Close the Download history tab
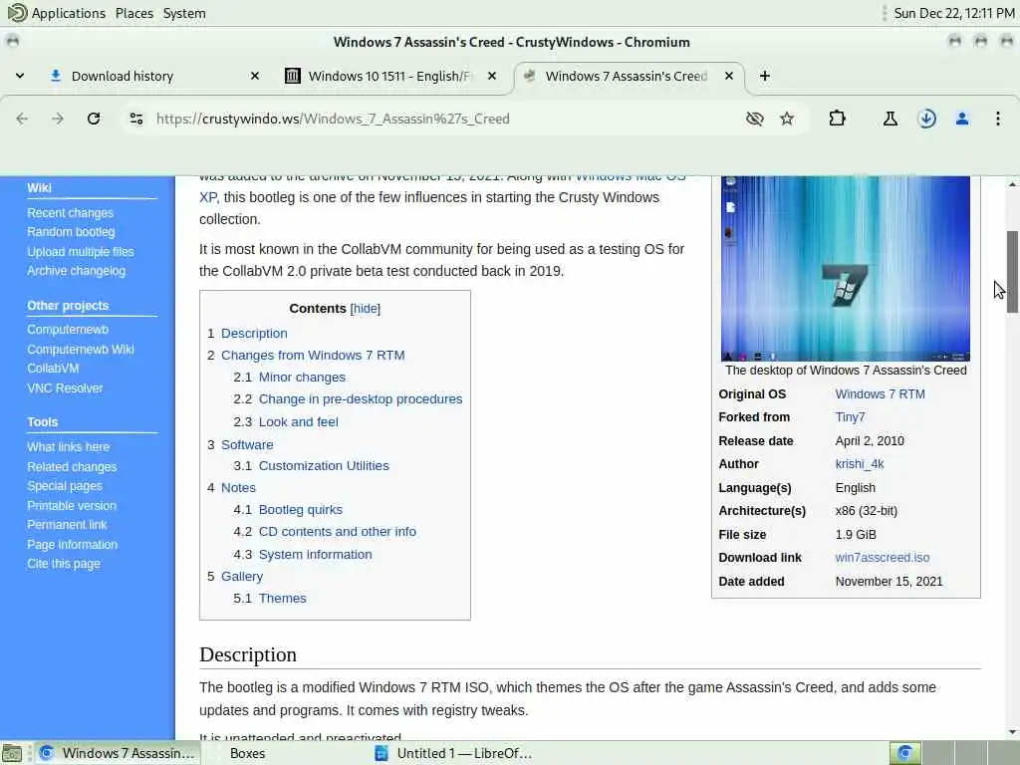This screenshot has width=1020, height=765. click(255, 76)
